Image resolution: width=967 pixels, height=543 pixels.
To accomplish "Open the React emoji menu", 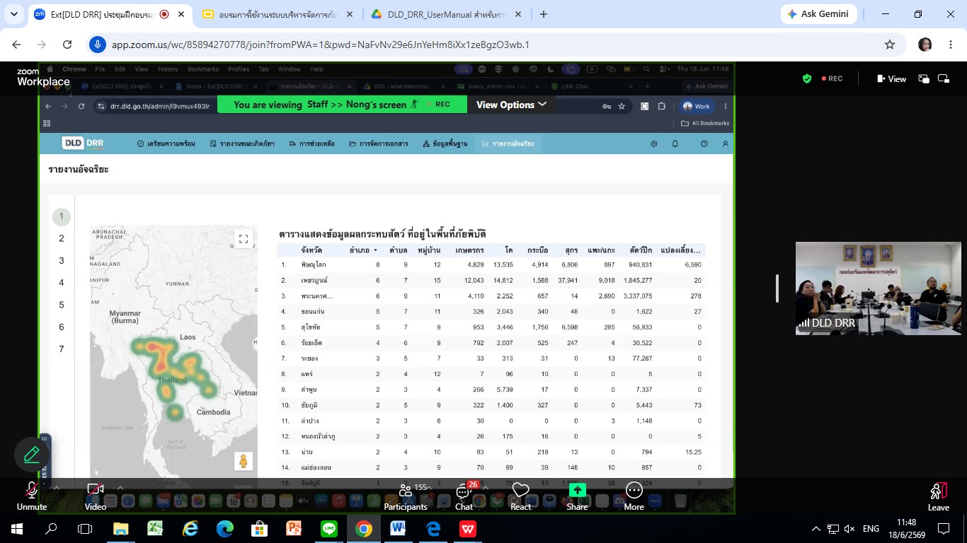I will click(x=521, y=496).
